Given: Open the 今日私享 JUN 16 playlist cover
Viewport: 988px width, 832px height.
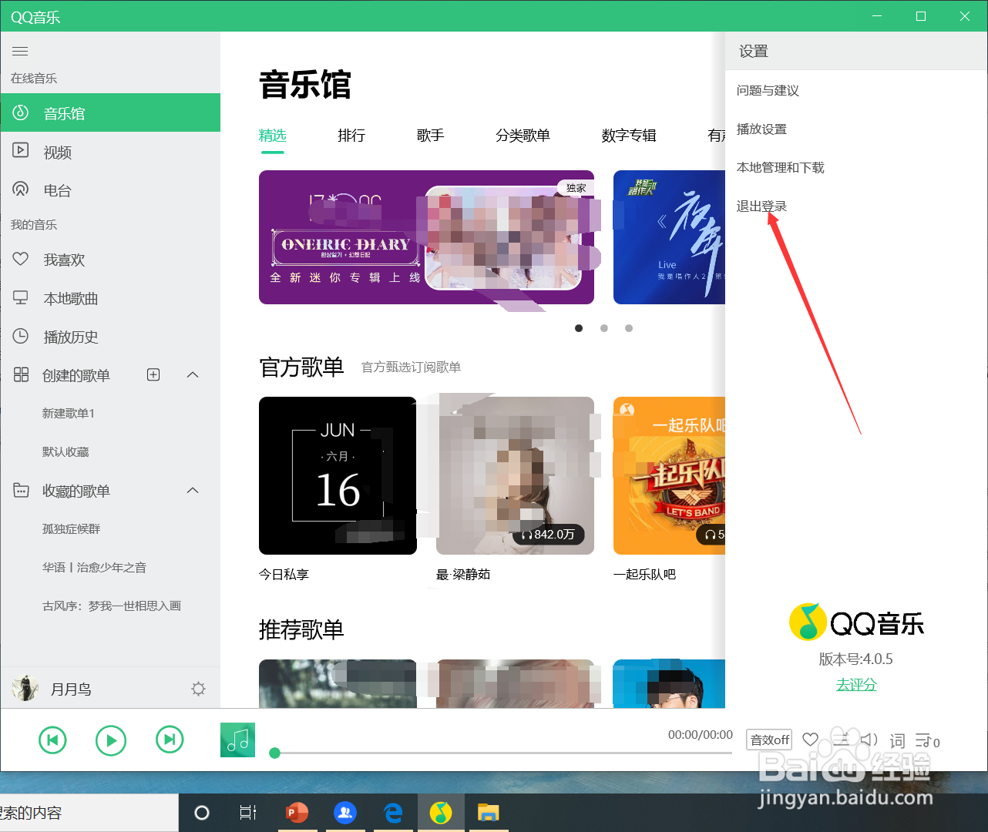Looking at the screenshot, I should [338, 475].
